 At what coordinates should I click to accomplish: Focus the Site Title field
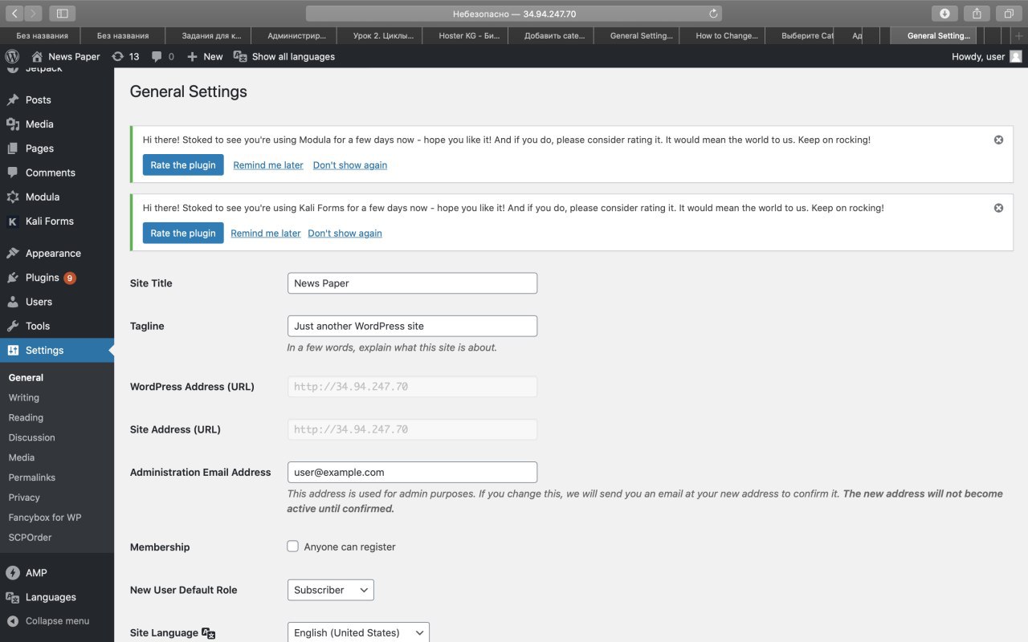(x=412, y=283)
